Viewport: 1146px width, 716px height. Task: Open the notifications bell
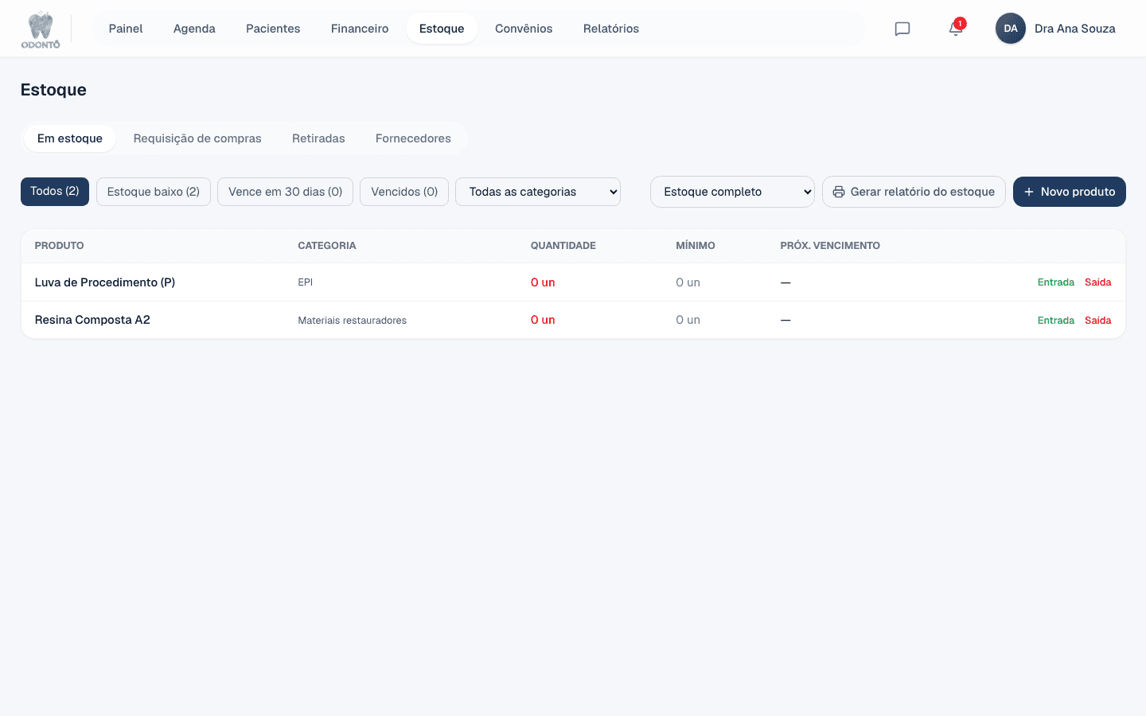click(956, 29)
